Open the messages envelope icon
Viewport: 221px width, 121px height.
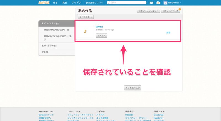coord(151,3)
